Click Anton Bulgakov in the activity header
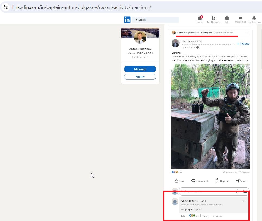This screenshot has height=221, width=262. click(185, 33)
